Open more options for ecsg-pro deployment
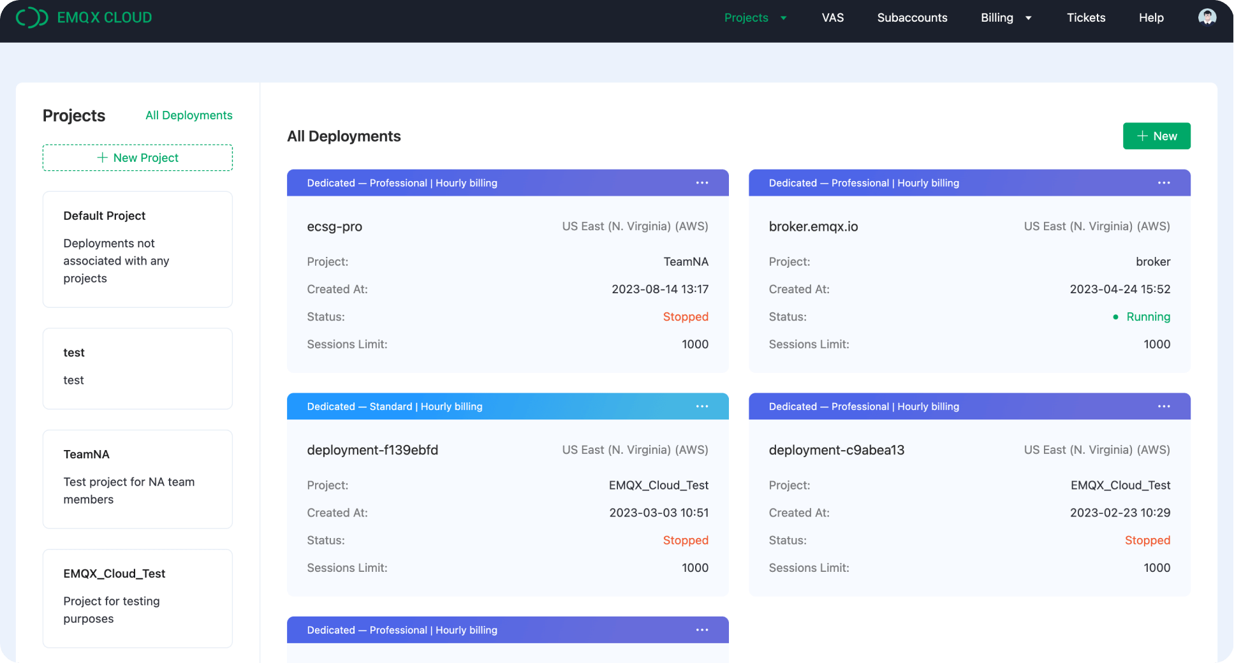 pyautogui.click(x=702, y=183)
